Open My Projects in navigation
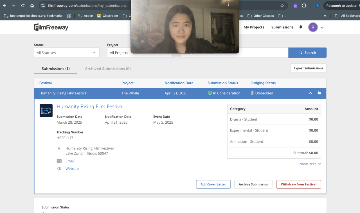This screenshot has width=360, height=213. (254, 27)
